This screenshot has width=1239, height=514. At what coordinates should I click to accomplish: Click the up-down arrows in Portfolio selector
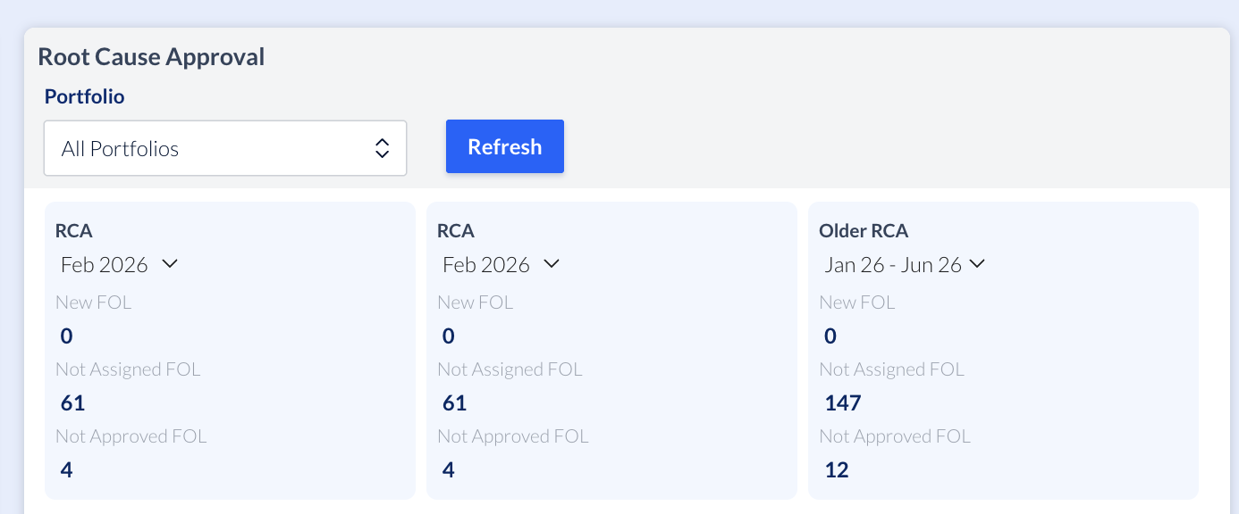tap(382, 148)
